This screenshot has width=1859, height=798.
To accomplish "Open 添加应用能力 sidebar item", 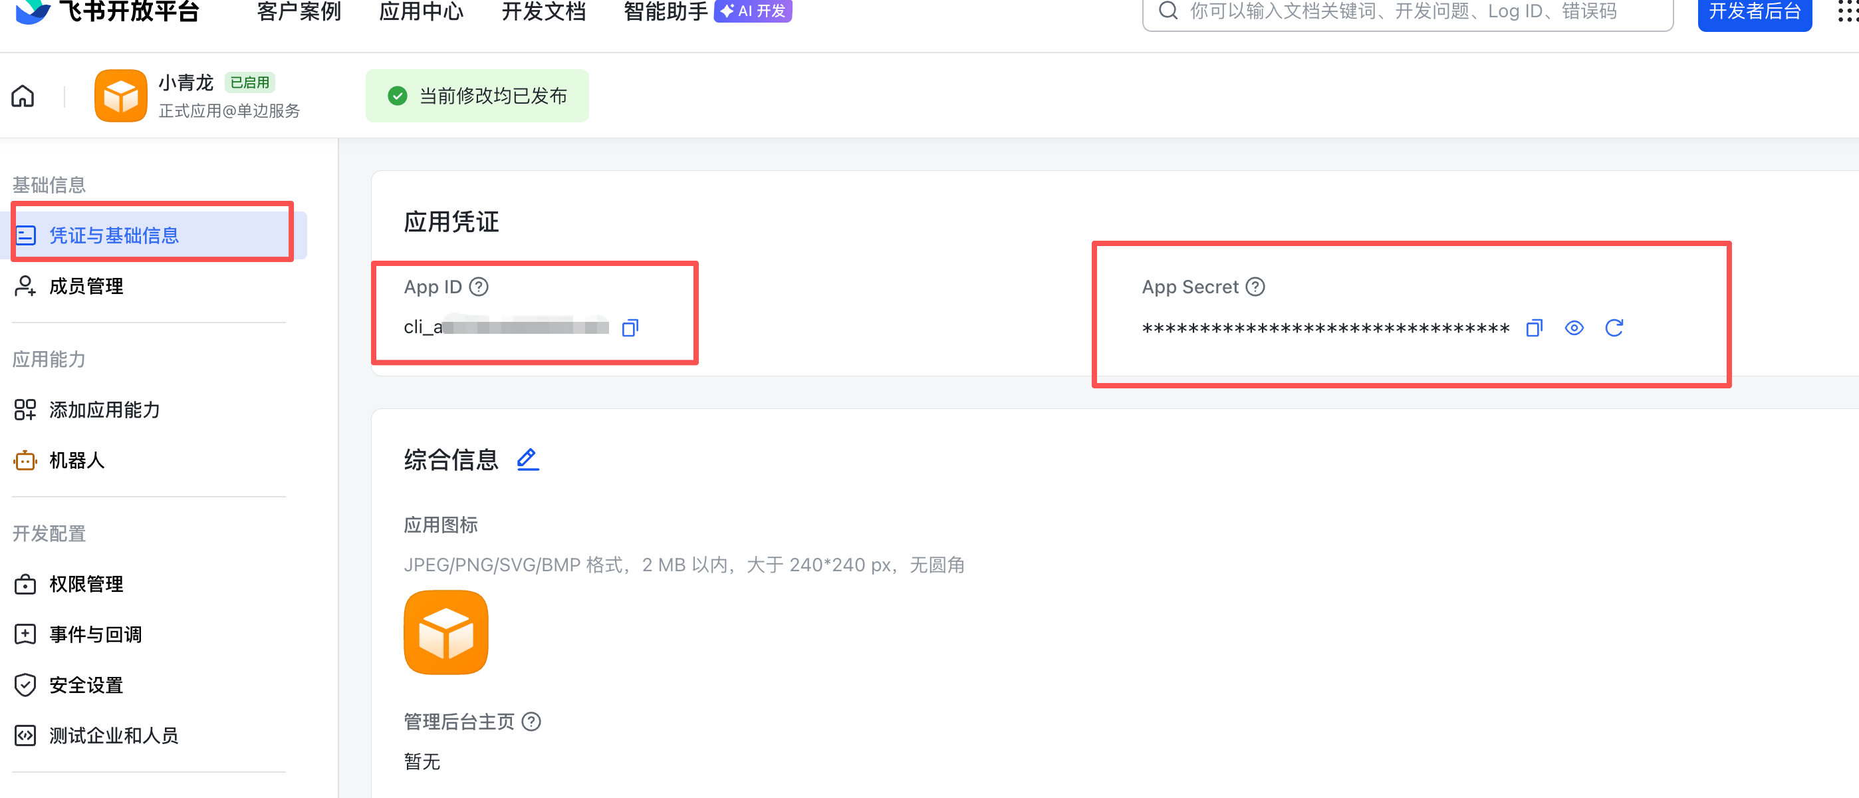I will (x=104, y=410).
